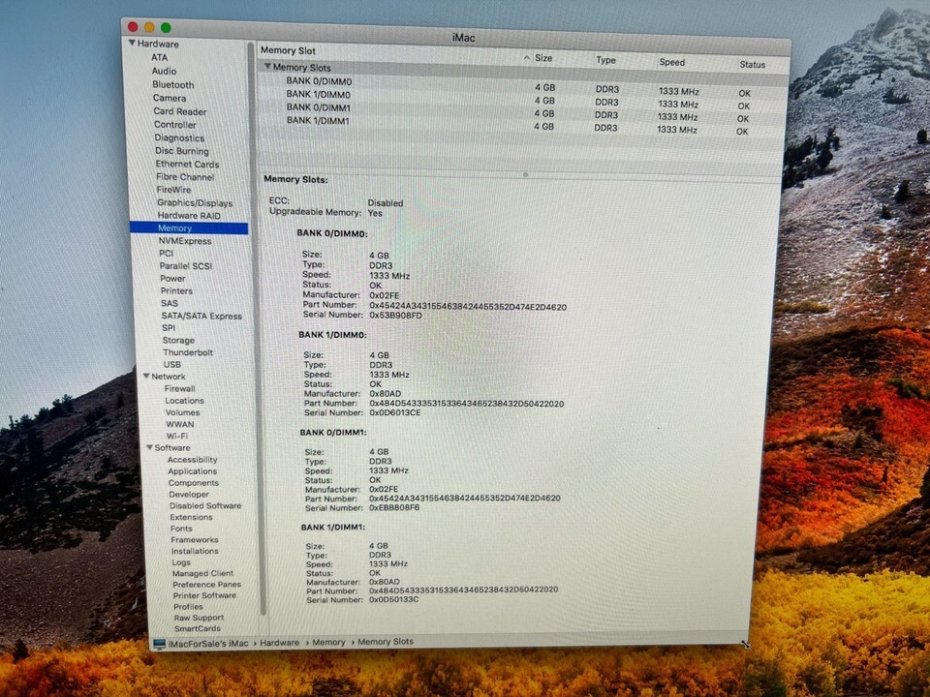Click the sort arrow beside the Size column

(529, 58)
